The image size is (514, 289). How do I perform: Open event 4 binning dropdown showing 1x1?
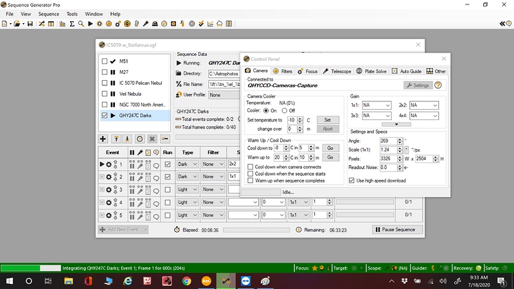coord(299,202)
